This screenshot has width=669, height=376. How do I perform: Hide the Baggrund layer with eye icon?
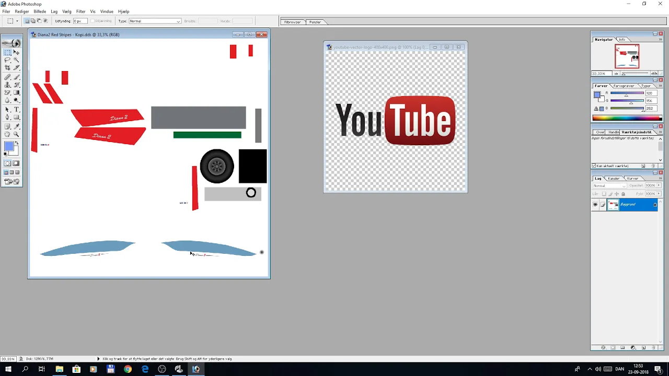coord(595,205)
